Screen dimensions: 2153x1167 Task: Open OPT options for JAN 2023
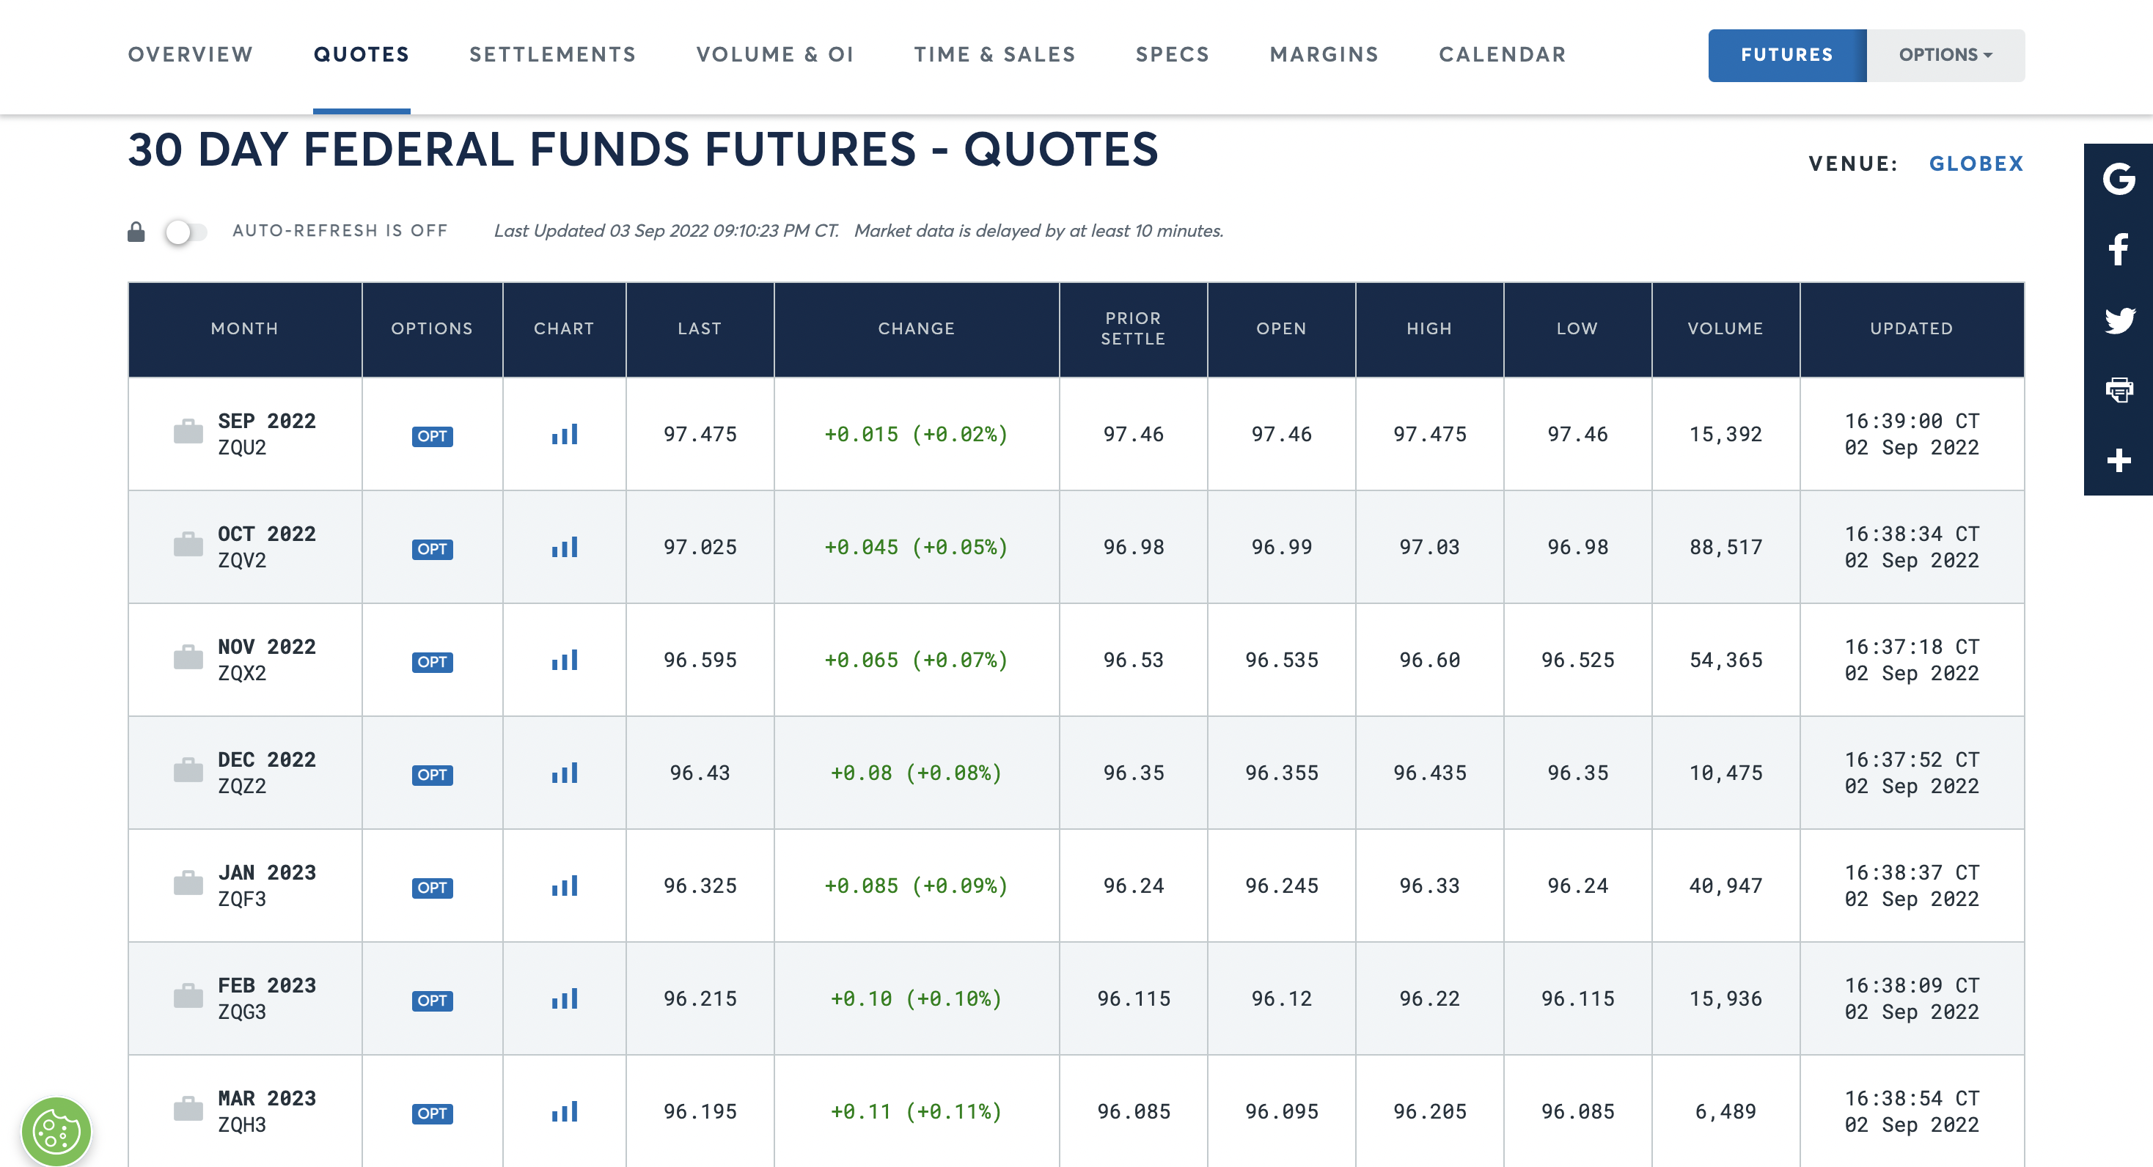432,887
